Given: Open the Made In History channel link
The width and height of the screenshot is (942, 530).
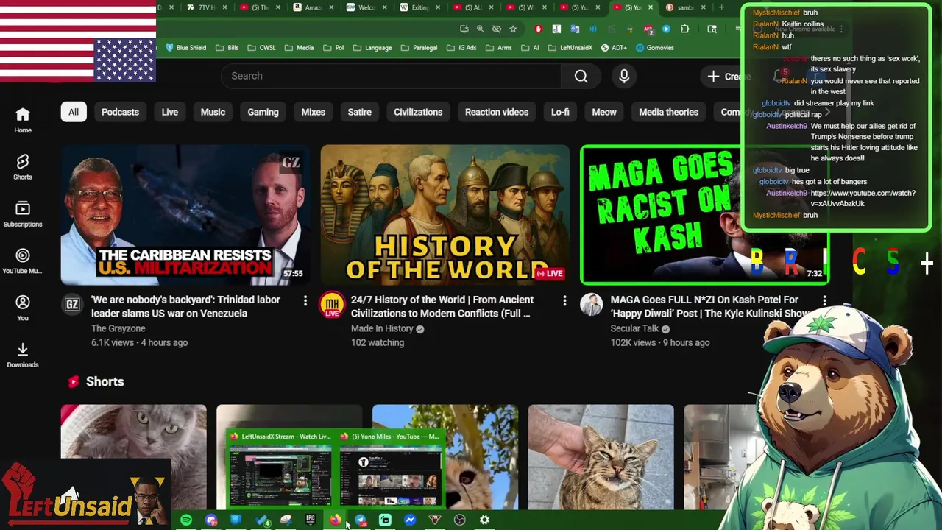Looking at the screenshot, I should (x=382, y=328).
